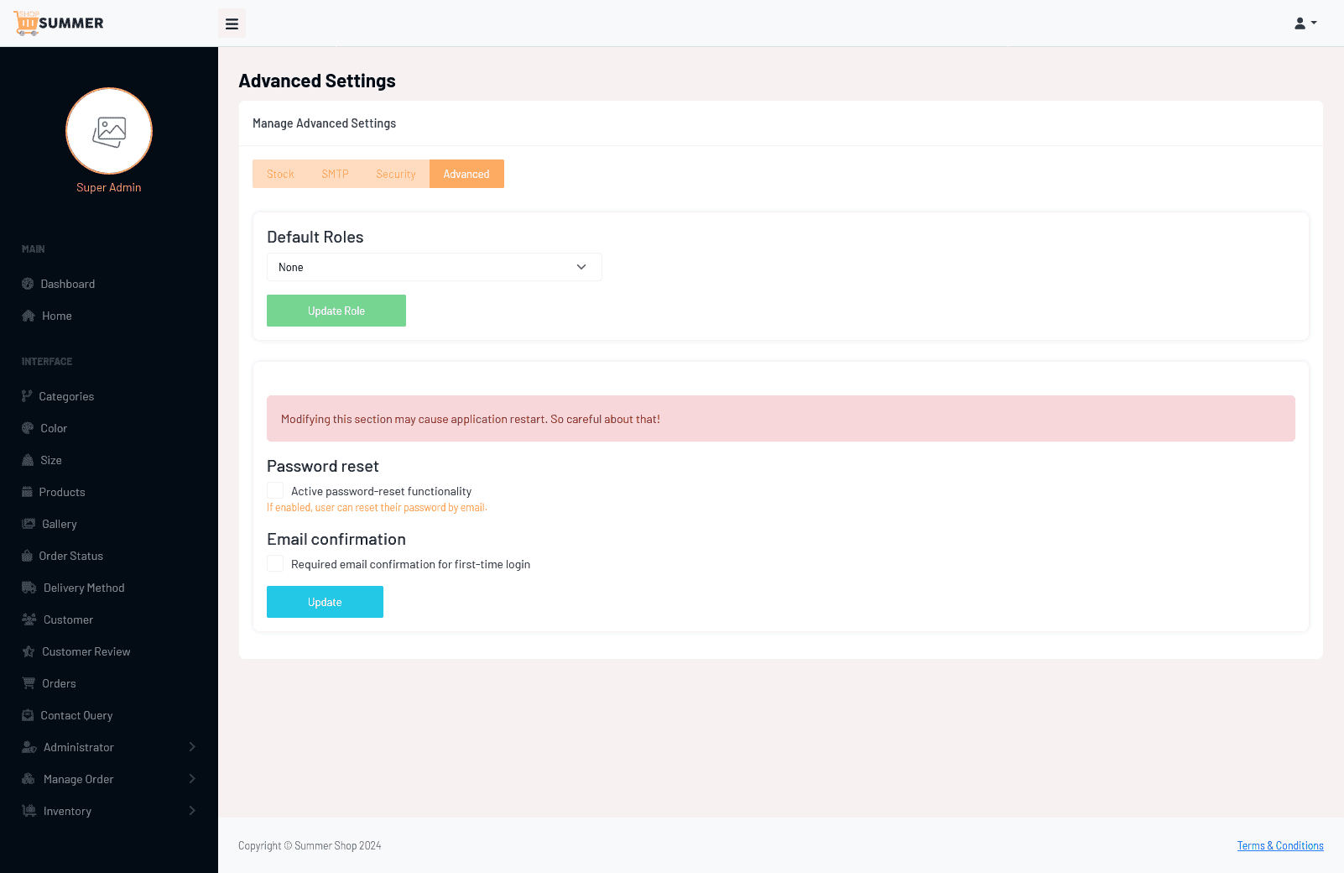Click the Customer Review star icon

point(29,651)
